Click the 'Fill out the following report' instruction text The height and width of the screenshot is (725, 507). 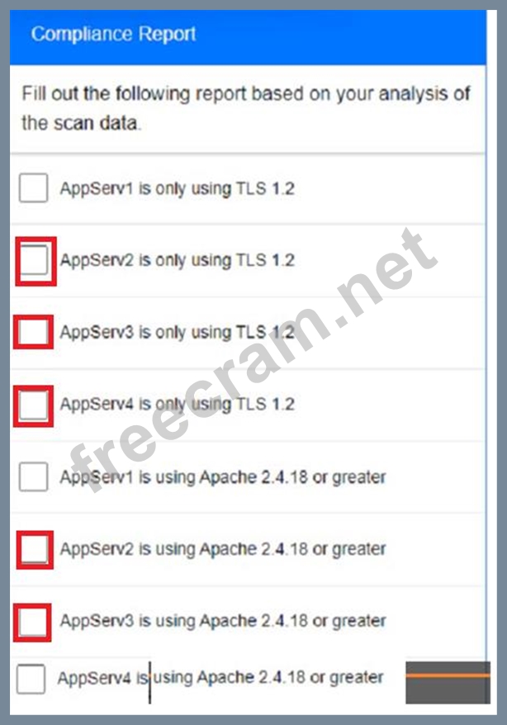246,108
